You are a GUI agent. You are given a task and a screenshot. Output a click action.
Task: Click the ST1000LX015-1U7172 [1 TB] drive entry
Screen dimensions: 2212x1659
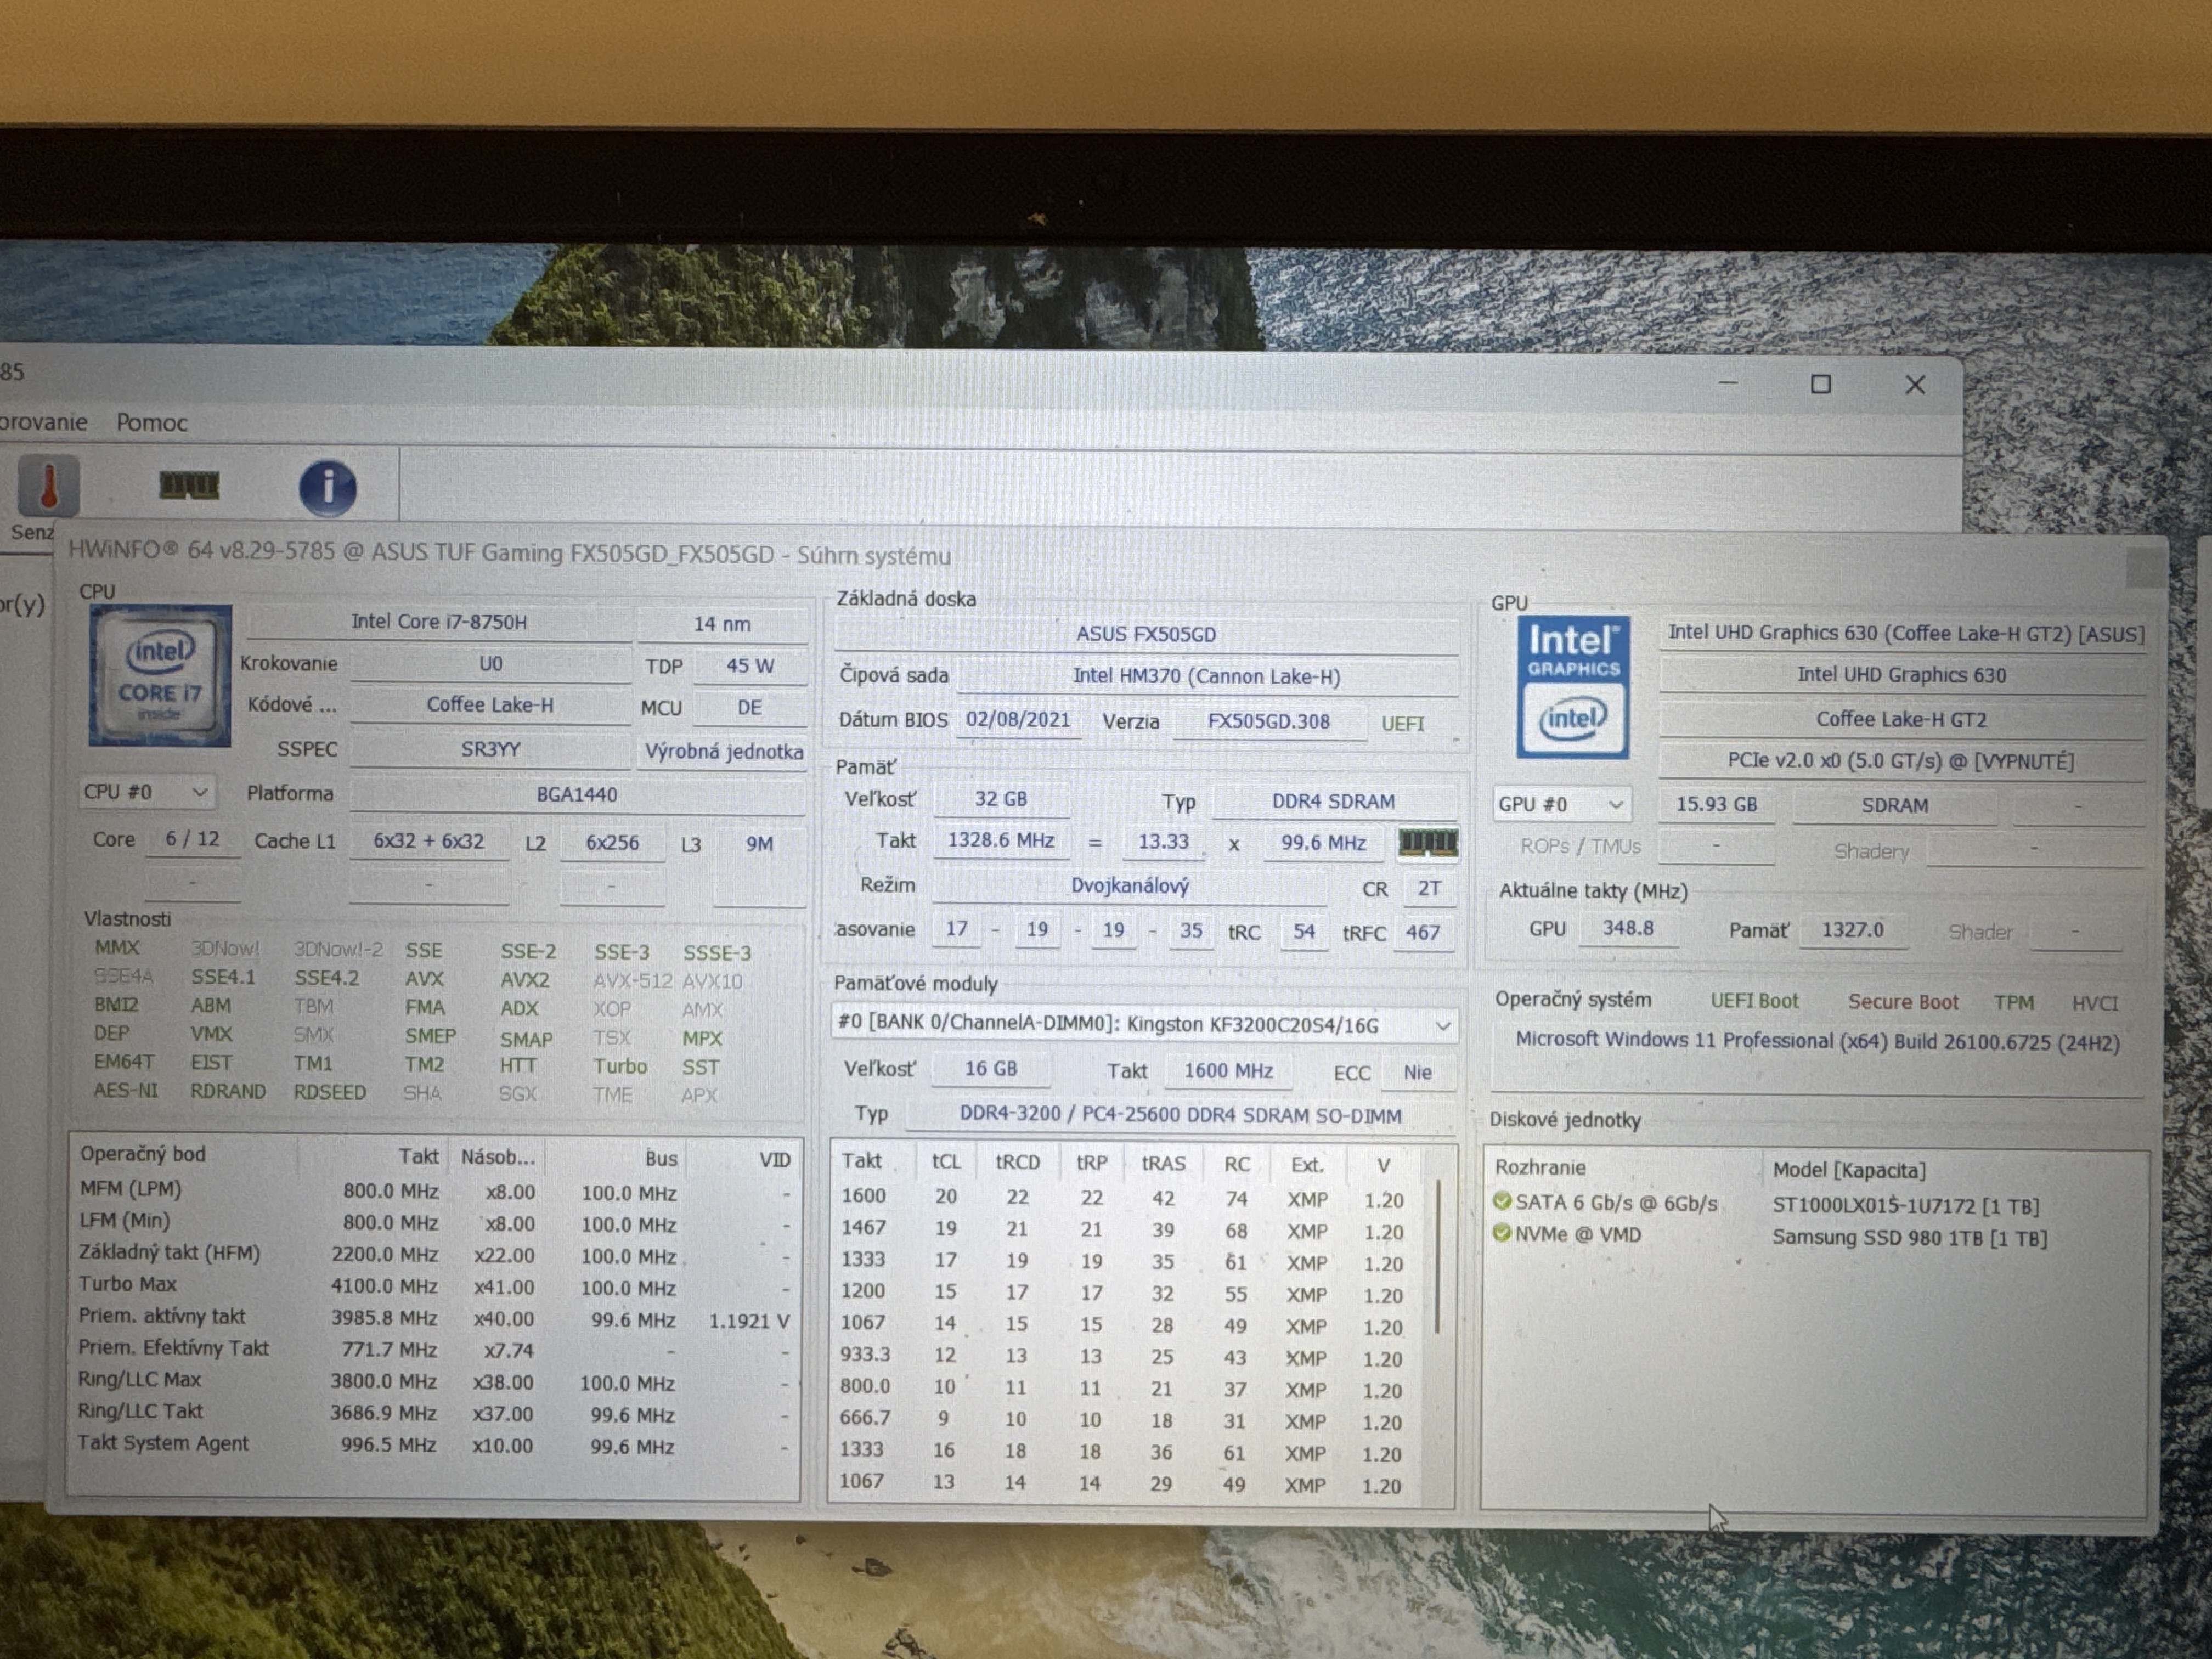1905,1206
